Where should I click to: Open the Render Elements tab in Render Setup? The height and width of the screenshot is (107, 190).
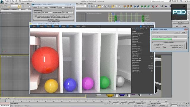[69, 7]
